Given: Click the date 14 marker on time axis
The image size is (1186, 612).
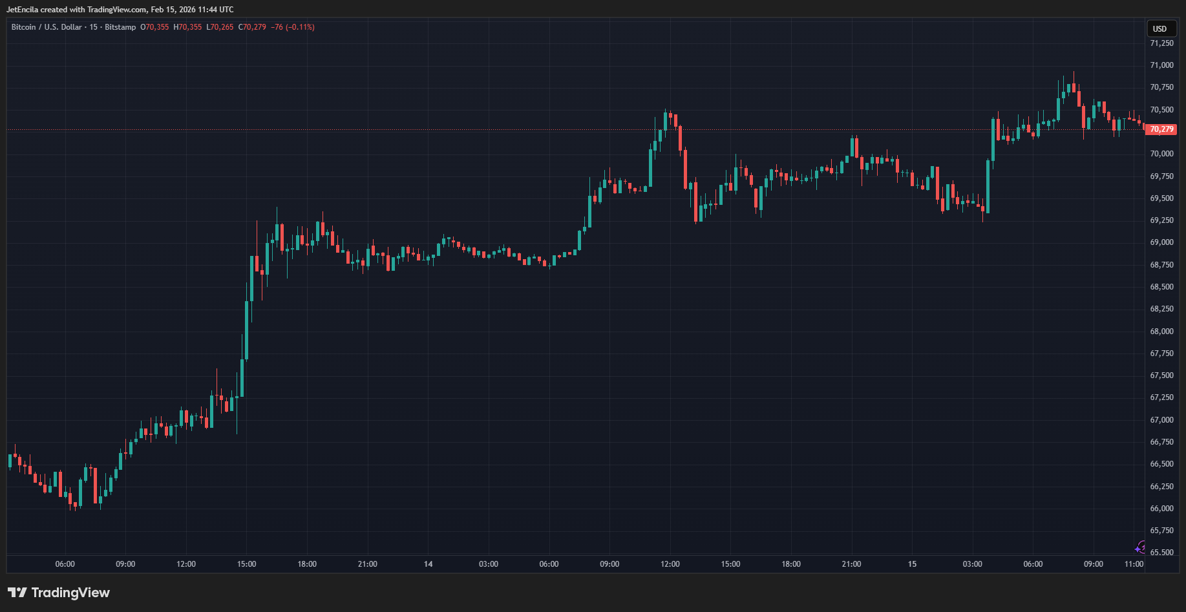Looking at the screenshot, I should [428, 564].
